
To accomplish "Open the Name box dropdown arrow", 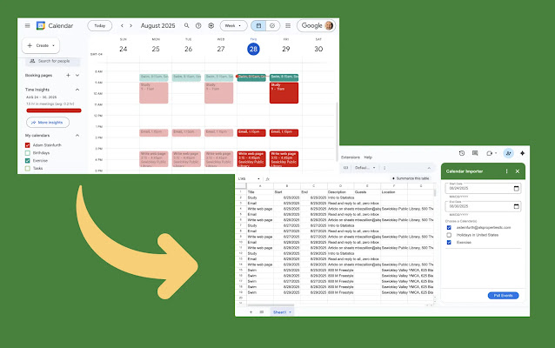I will click(258, 178).
